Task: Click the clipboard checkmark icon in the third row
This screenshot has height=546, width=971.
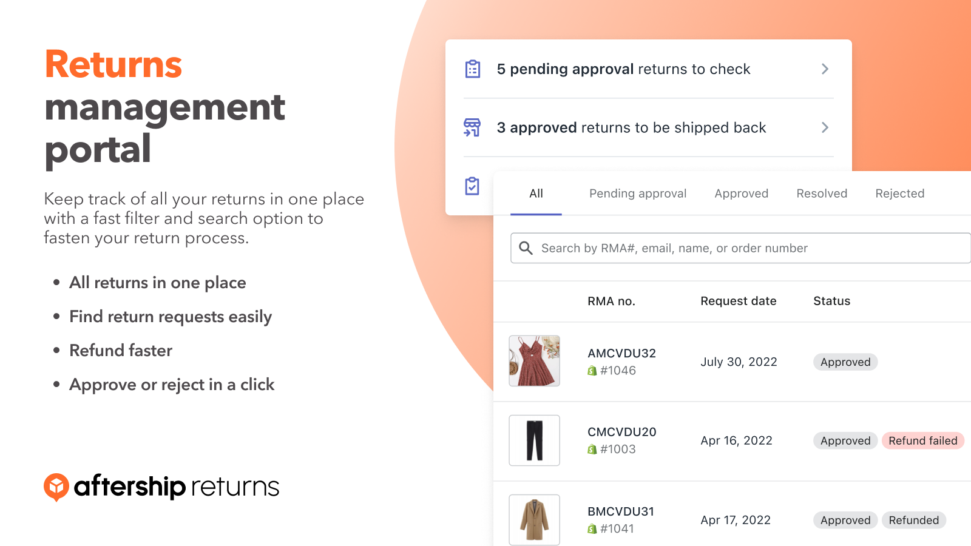Action: click(472, 186)
